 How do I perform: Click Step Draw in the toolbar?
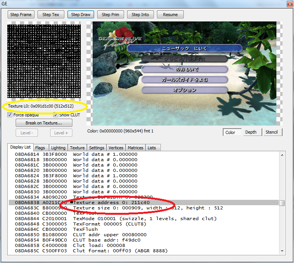tap(81, 15)
